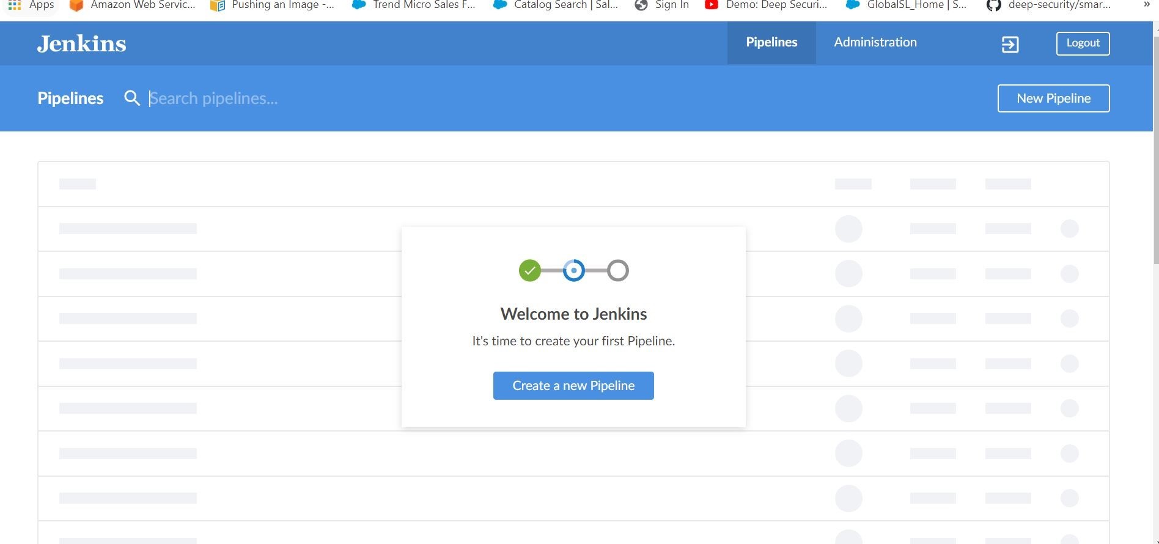
Task: Click the New Pipeline button
Action: click(1053, 98)
